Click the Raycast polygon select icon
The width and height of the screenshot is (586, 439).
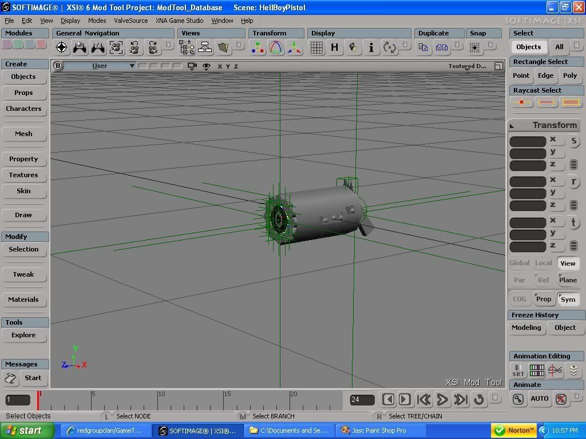point(571,102)
